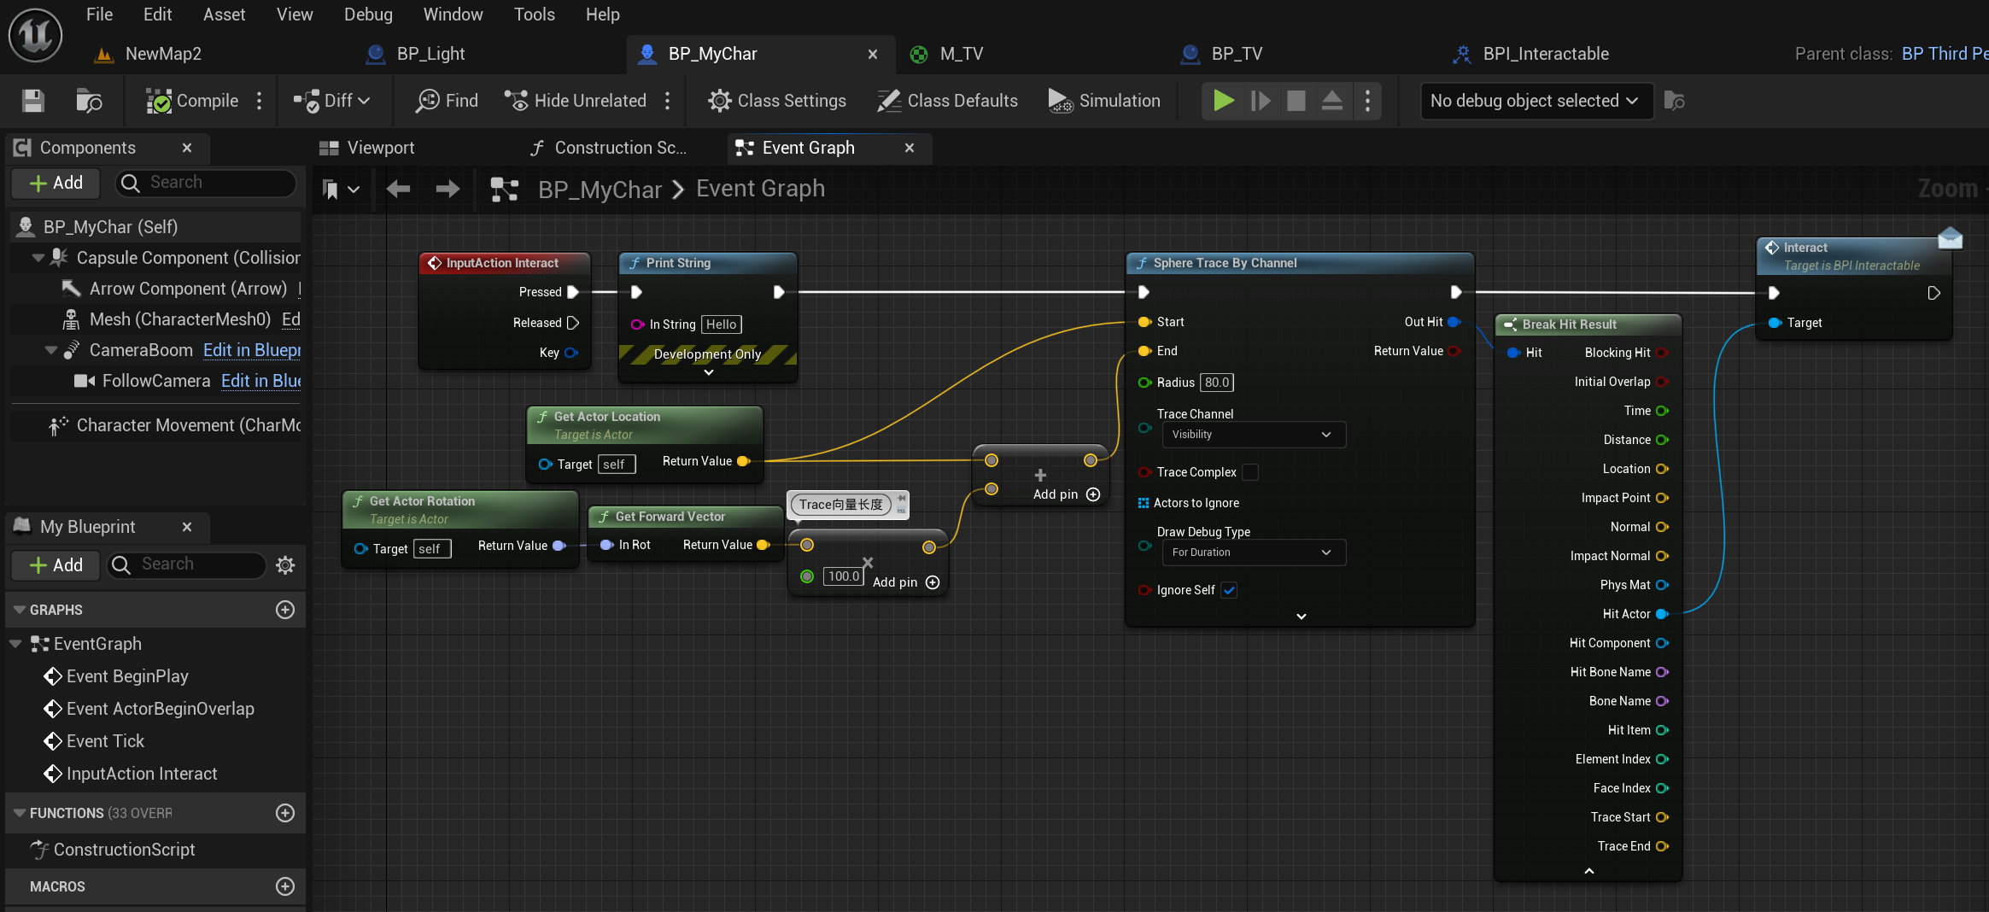Click the Interact node message envelope icon
1989x912 pixels.
[1951, 237]
